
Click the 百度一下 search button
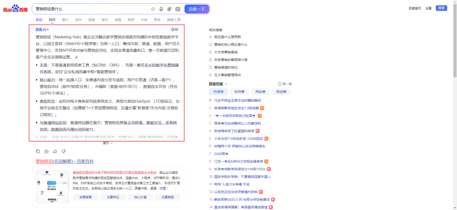click(x=197, y=9)
